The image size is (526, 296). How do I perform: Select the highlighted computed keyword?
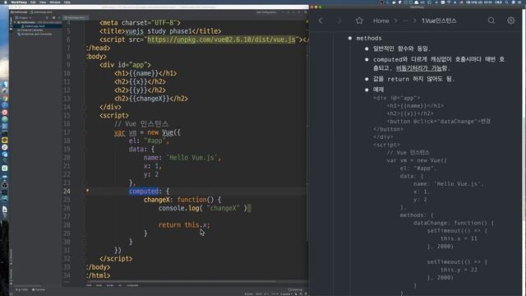click(144, 192)
